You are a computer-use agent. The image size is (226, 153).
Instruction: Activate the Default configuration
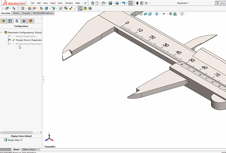point(26,36)
